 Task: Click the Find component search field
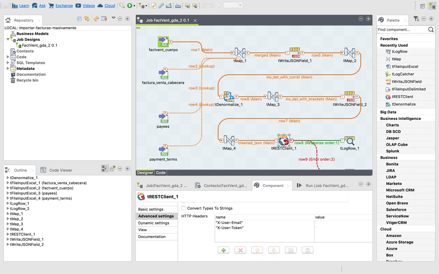click(x=402, y=30)
